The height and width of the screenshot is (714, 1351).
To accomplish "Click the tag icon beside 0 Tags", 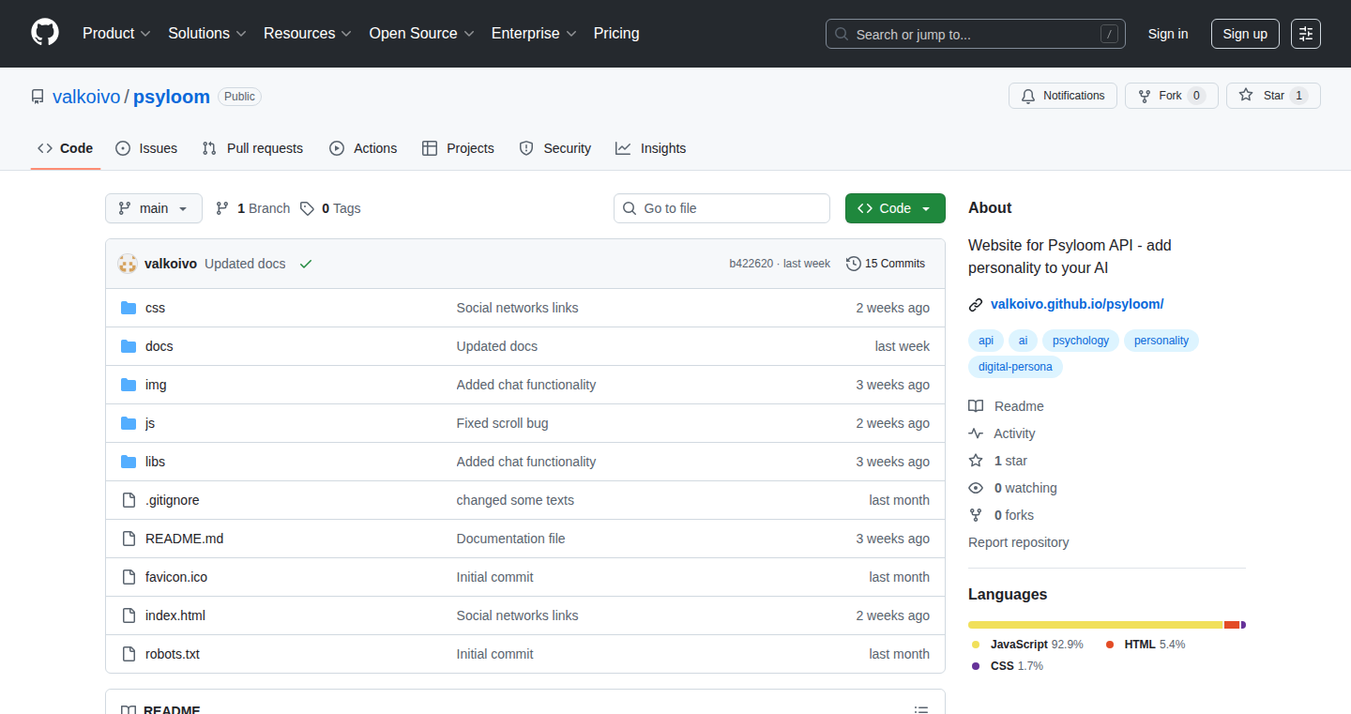I will pos(307,208).
